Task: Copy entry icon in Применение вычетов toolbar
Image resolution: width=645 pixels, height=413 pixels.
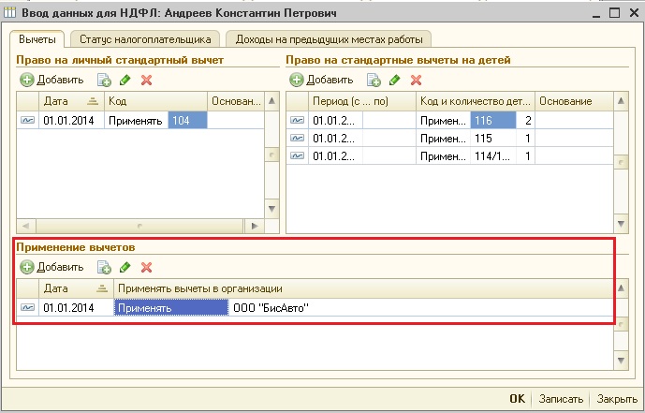Action: 104,267
